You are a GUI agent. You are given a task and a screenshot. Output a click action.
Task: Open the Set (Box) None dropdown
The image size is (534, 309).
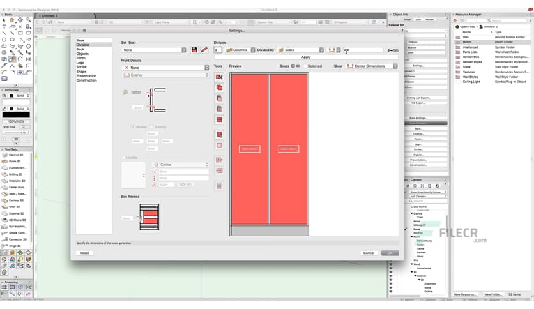[154, 50]
